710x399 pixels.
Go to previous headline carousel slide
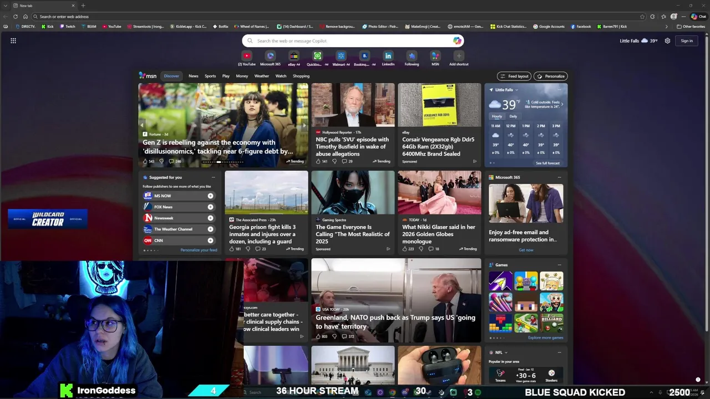pos(142,125)
